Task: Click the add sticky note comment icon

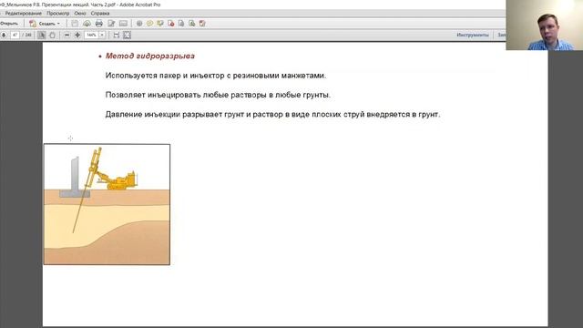Action: [149, 24]
